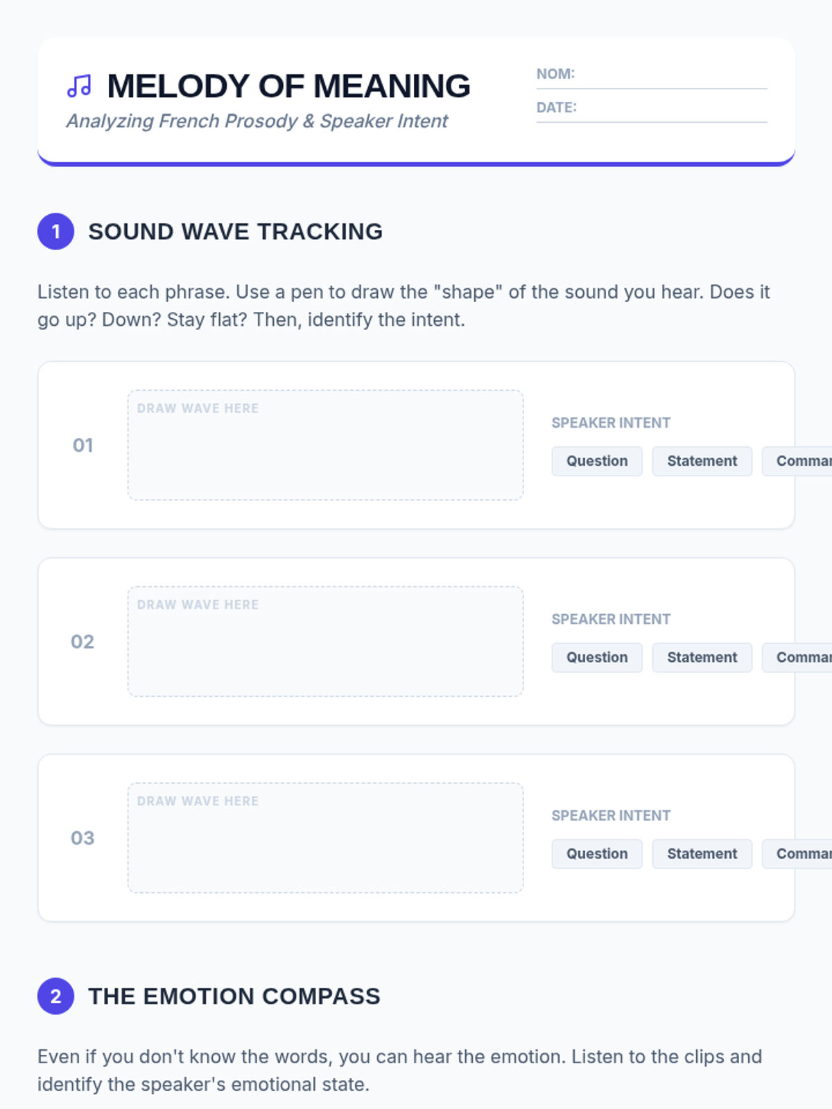Choose Command for phrase 02

click(x=797, y=657)
